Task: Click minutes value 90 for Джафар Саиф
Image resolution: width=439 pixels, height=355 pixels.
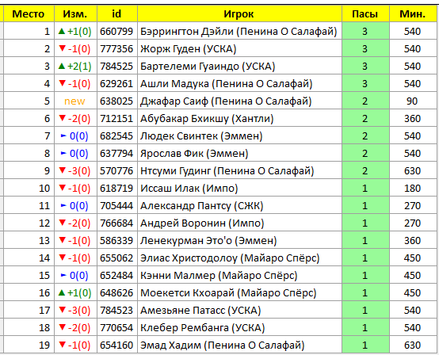Action: (412, 101)
